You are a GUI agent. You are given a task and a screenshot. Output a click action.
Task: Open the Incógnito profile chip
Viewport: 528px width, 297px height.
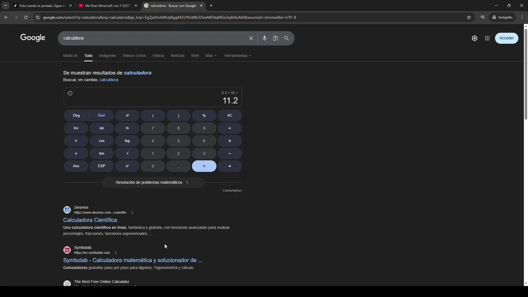pyautogui.click(x=502, y=17)
